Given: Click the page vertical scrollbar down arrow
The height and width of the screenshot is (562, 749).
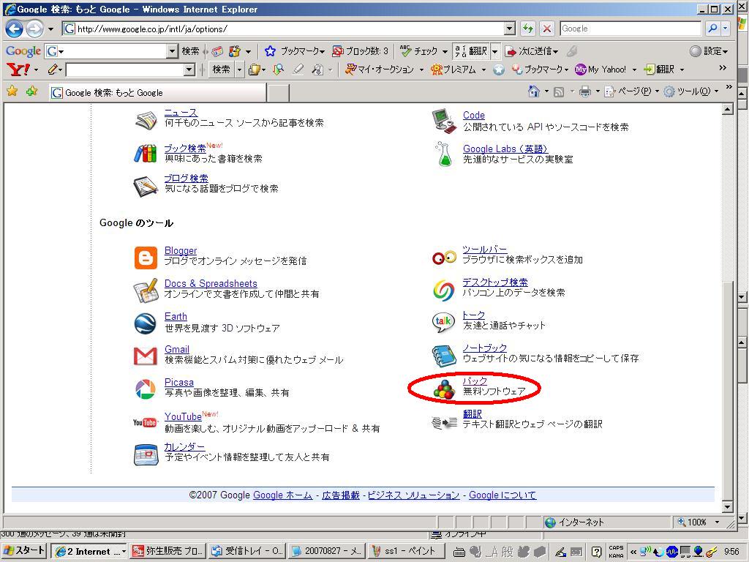Looking at the screenshot, I should [728, 506].
